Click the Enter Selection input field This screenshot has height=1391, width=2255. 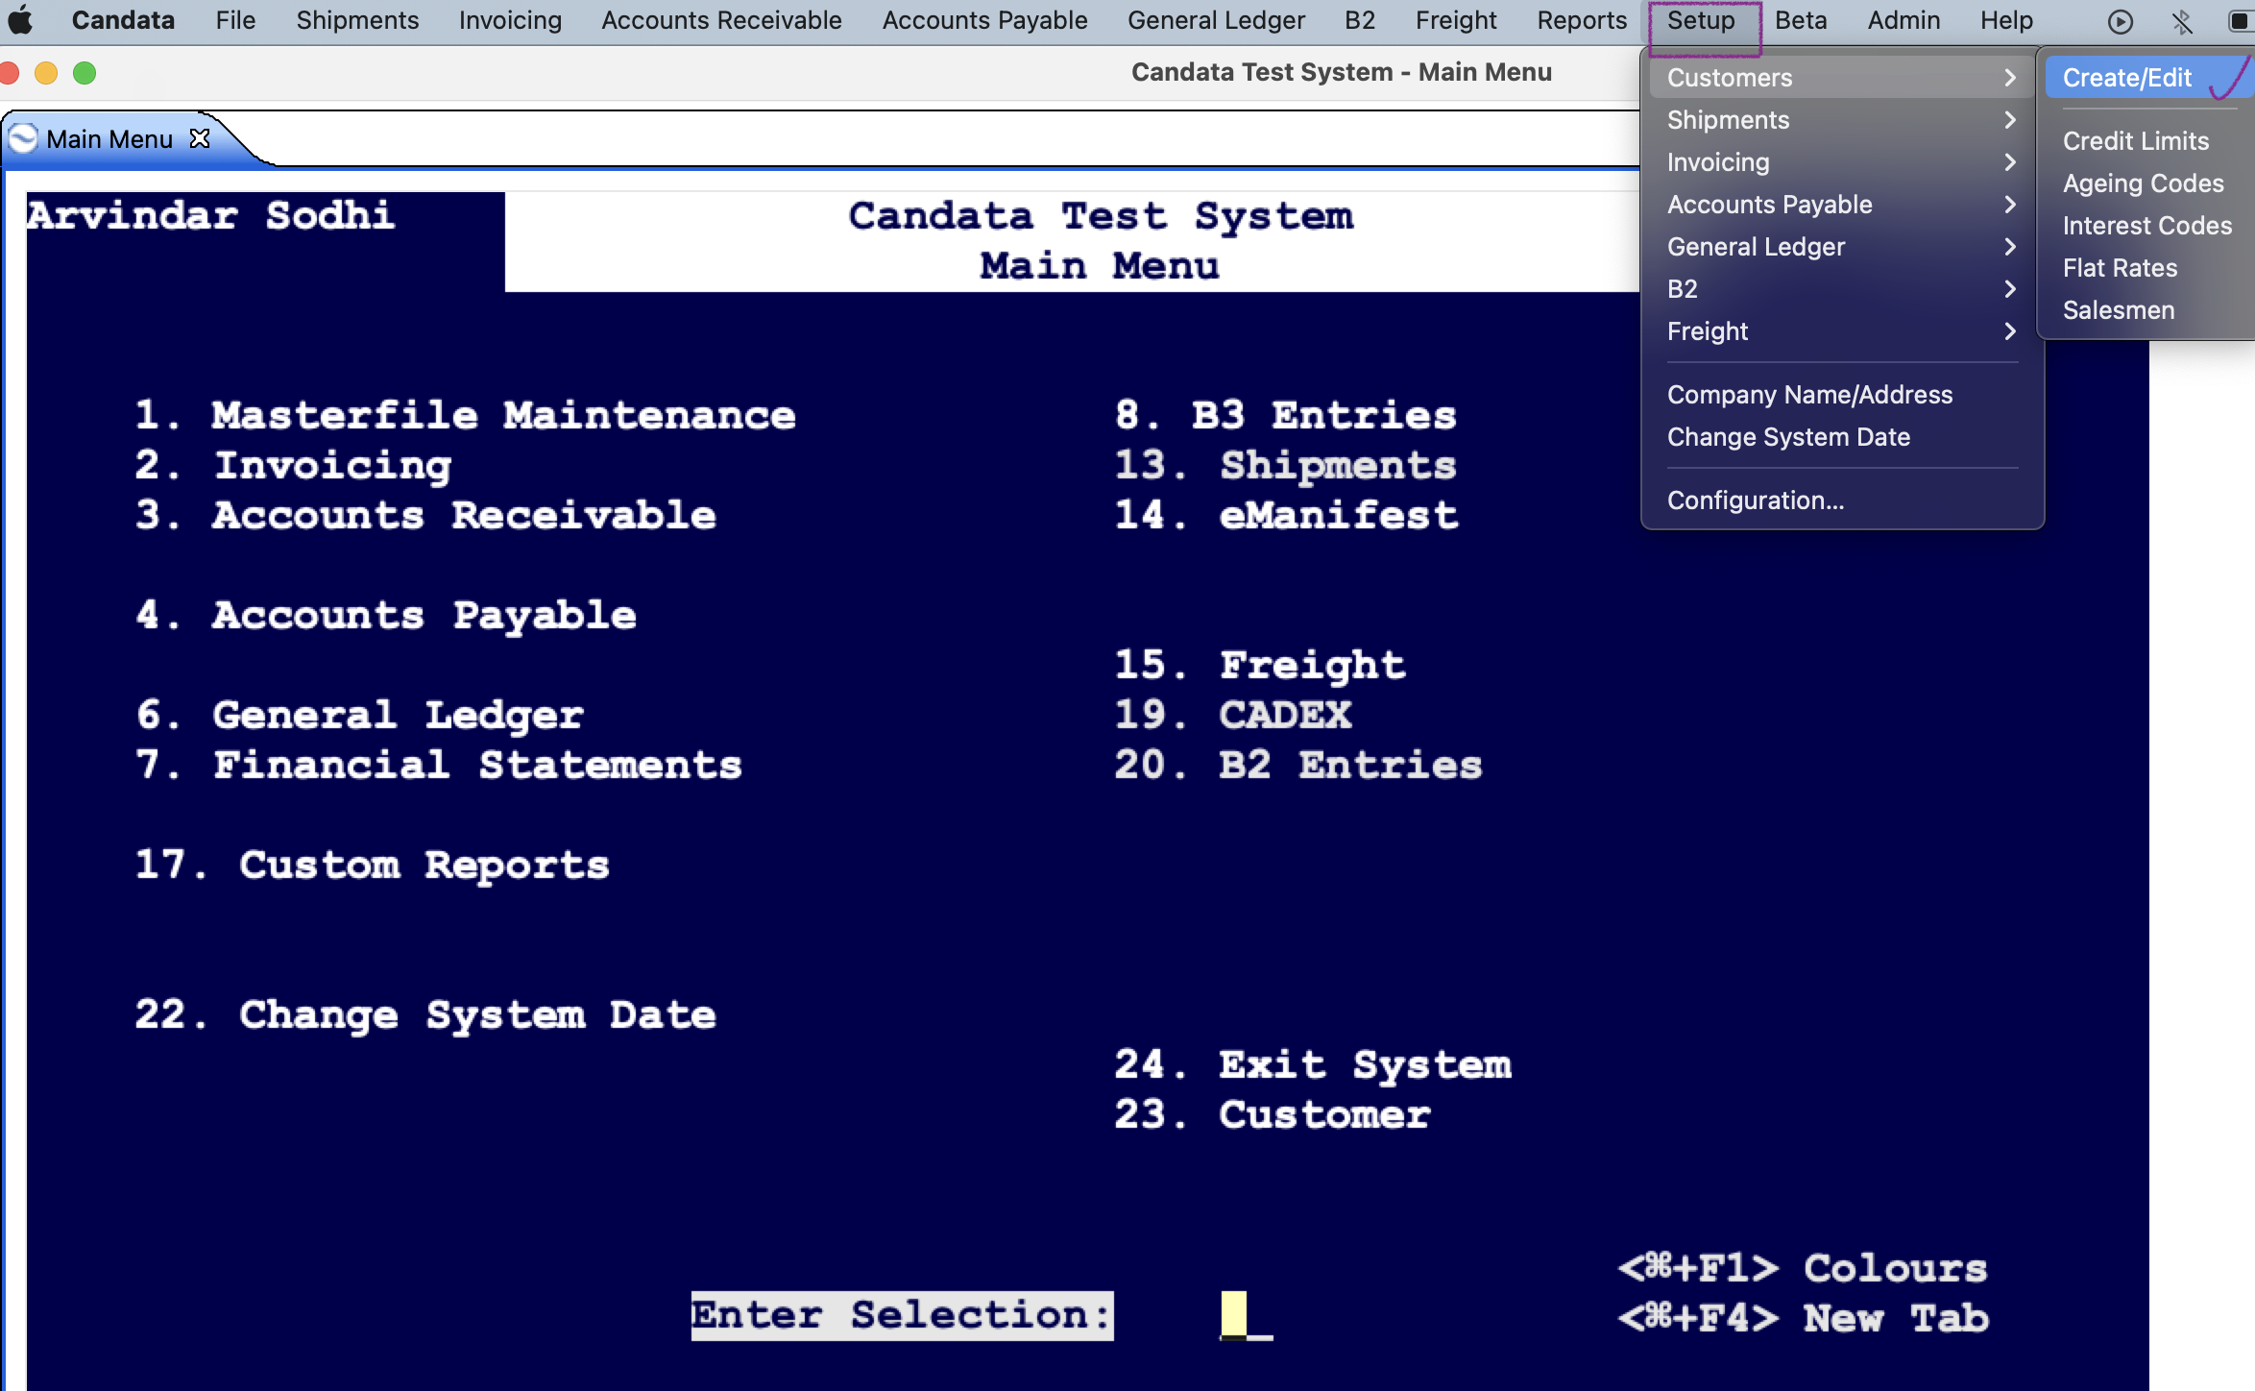click(1246, 1315)
